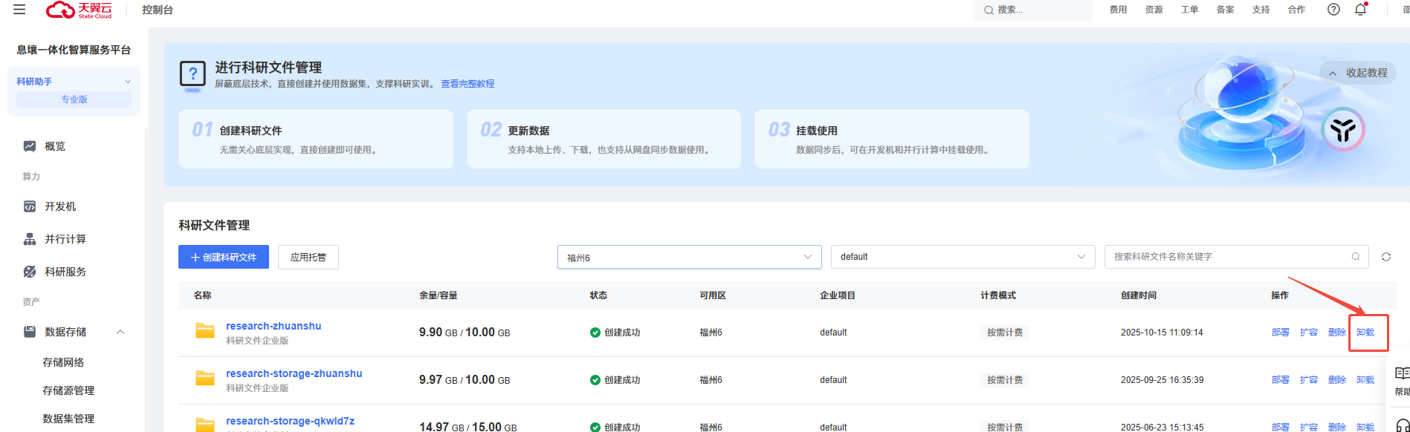This screenshot has height=432, width=1410.
Task: Open research-zhuanshu folder icon
Action: click(x=204, y=331)
